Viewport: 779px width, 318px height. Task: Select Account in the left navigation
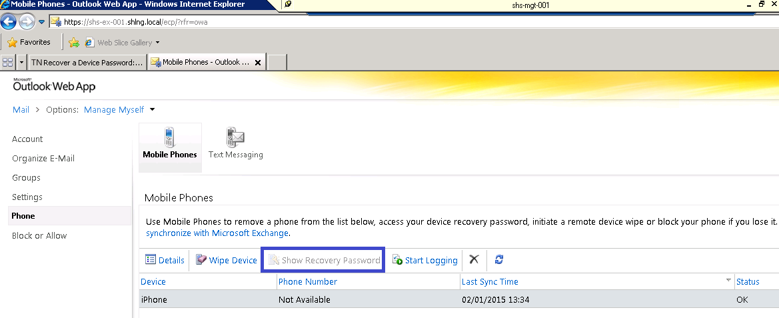[x=27, y=139]
